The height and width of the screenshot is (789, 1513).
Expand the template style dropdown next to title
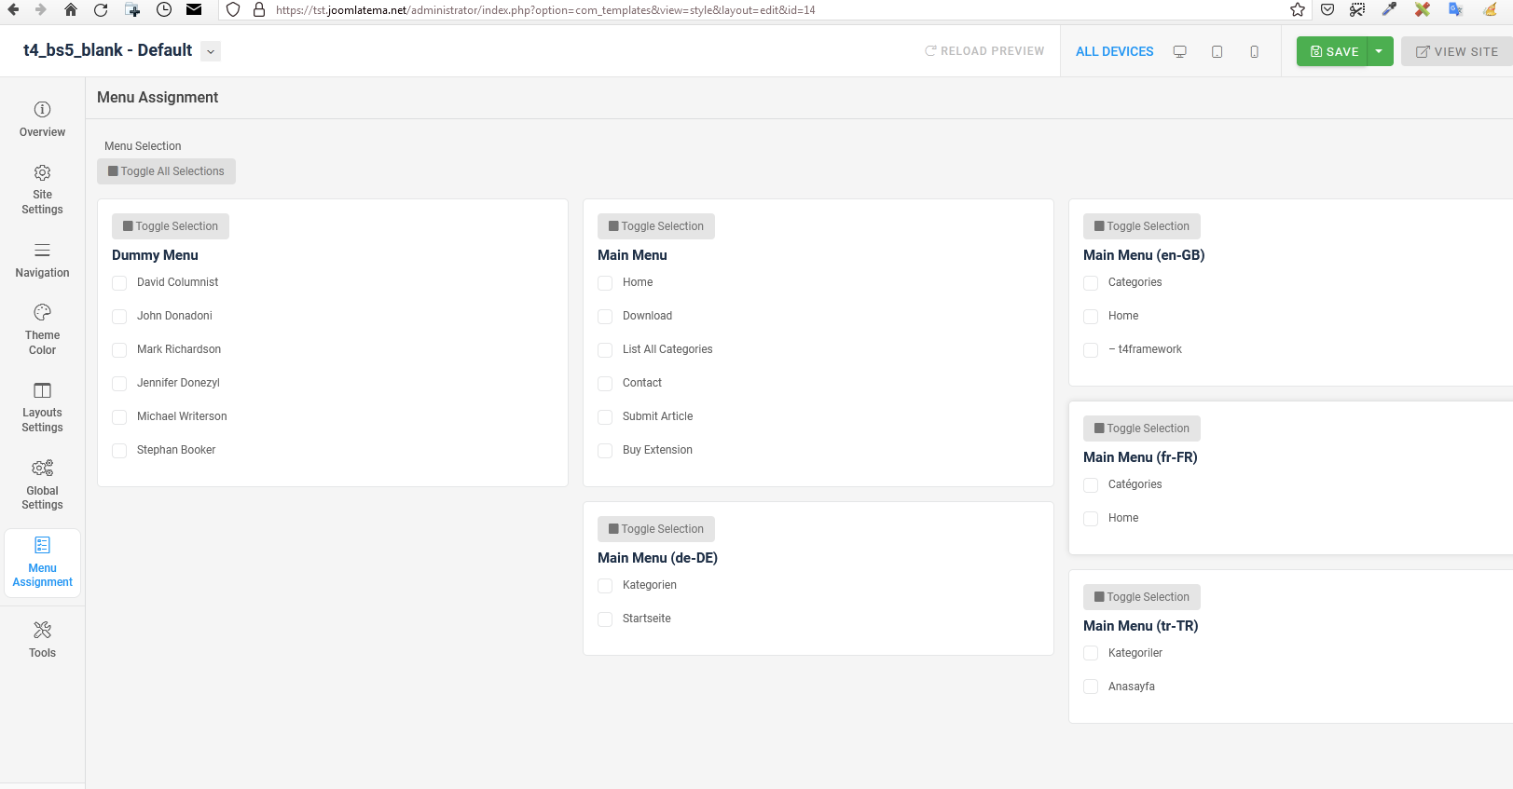coord(212,51)
